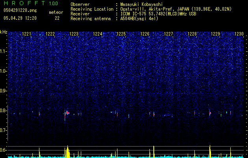Click the 1222 time axis marker
Screen dimensions: 248x158
tap(50, 34)
